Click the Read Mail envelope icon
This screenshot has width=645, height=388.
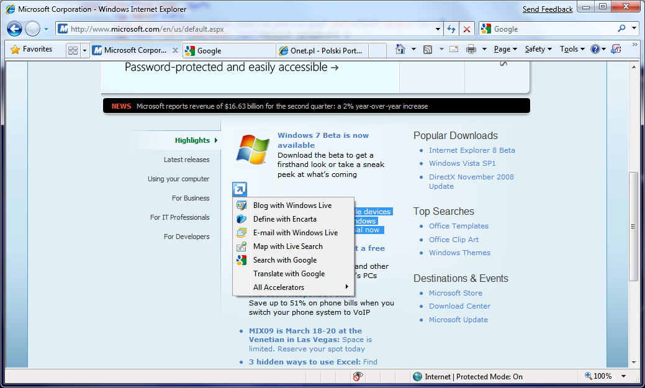point(454,50)
